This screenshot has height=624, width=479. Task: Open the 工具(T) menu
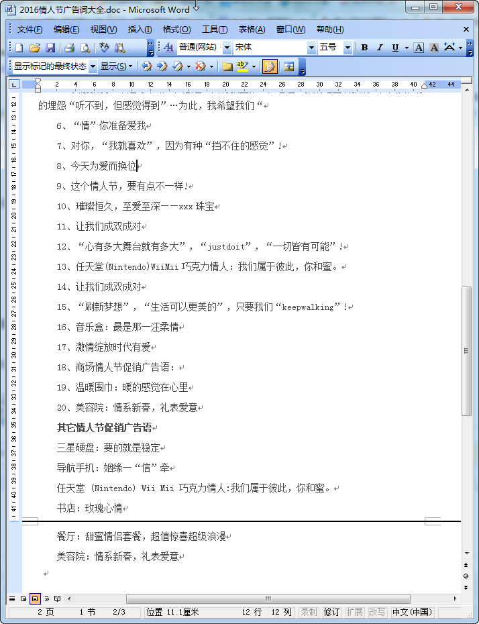pyautogui.click(x=215, y=30)
